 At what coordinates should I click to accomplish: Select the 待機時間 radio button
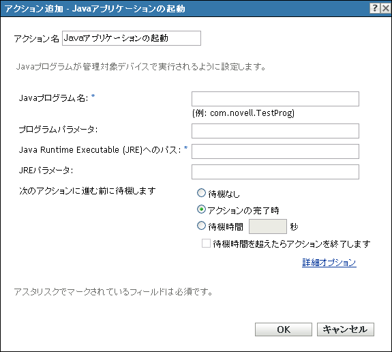click(201, 226)
